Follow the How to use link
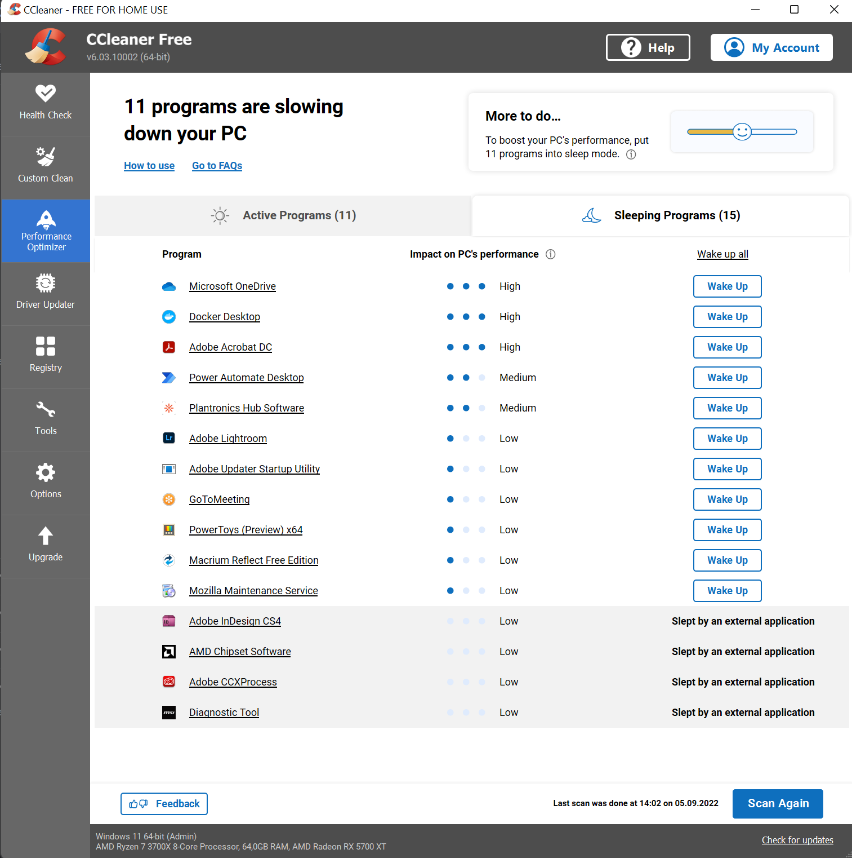Viewport: 852px width, 858px height. [149, 166]
